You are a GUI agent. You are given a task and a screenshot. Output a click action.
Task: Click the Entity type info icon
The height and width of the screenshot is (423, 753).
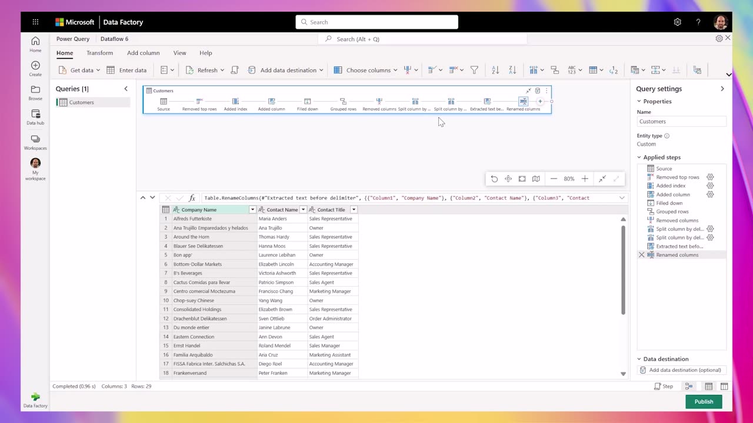coord(667,136)
